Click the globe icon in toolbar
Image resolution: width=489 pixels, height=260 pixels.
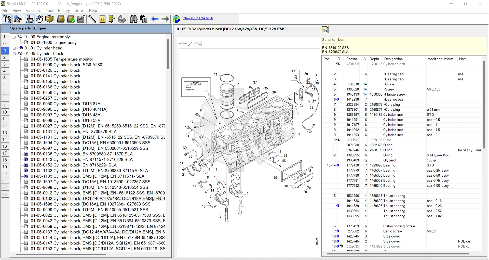[176, 19]
